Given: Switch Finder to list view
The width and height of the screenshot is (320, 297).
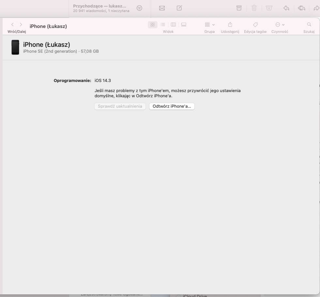Looking at the screenshot, I should (x=163, y=25).
